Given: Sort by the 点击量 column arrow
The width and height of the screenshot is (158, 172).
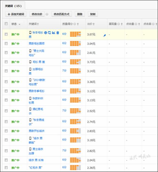Looking at the screenshot, I should pos(139,24).
